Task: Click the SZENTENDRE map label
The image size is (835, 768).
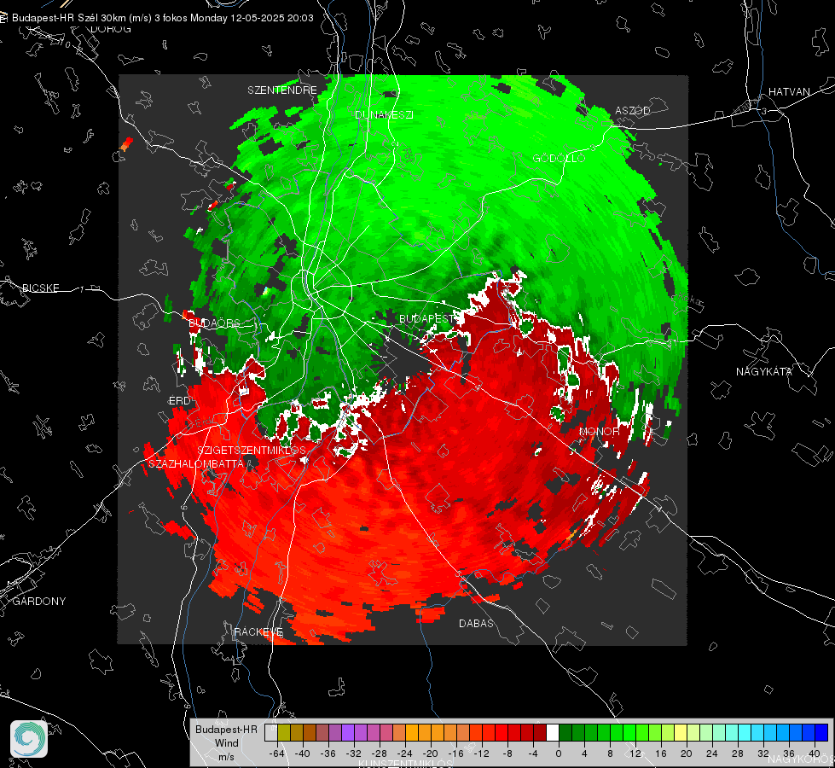Action: 282,90
